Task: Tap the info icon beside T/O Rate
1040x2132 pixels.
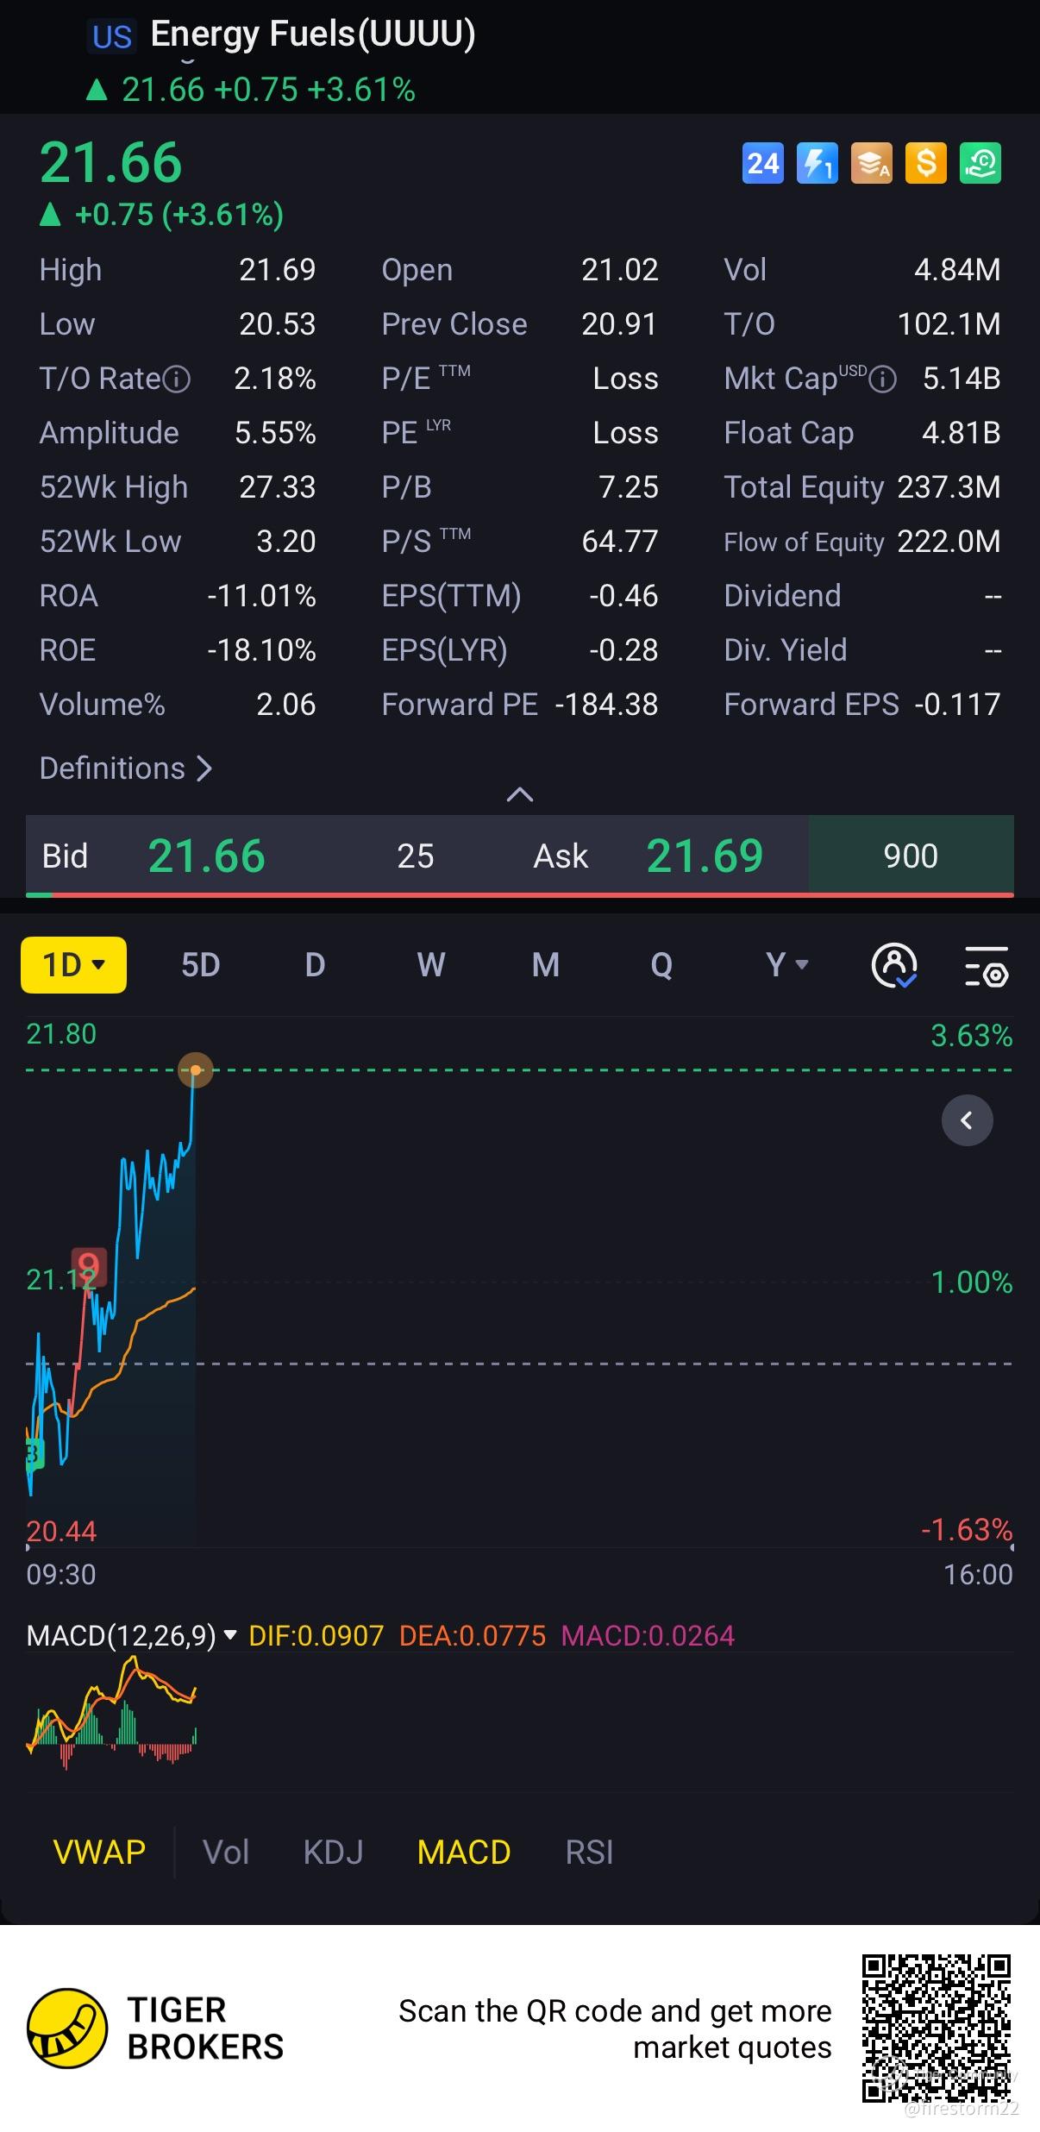Action: (177, 379)
